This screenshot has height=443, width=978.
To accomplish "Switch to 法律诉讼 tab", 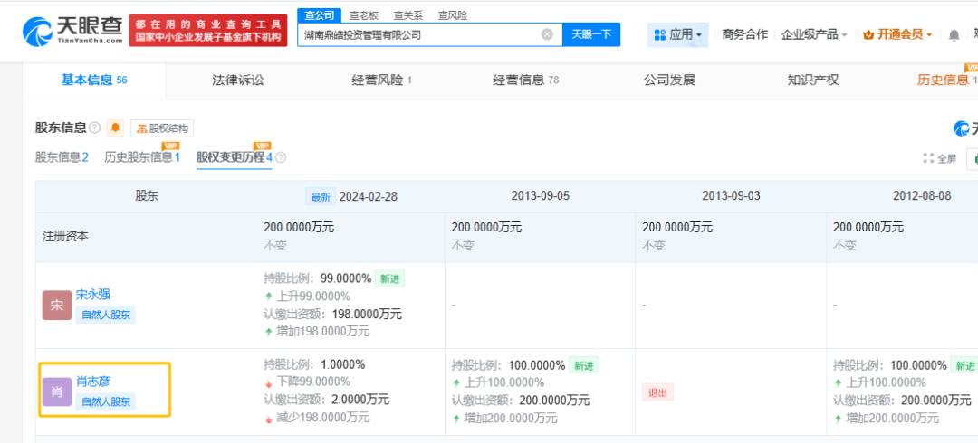I will 237,80.
